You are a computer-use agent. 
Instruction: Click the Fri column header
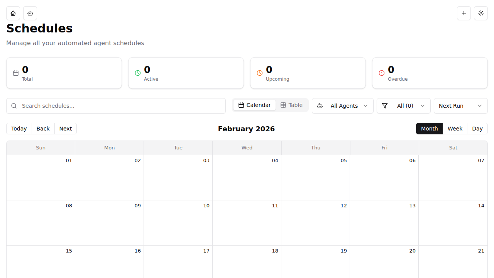[x=384, y=148]
